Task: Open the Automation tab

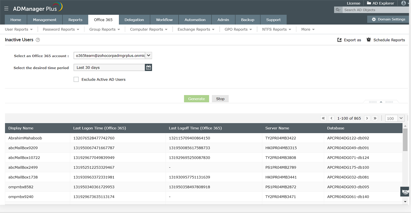Action: (195, 20)
